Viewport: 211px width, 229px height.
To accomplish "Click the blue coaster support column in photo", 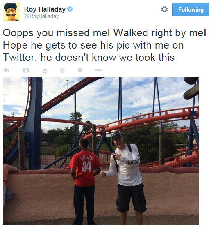I will coord(34,123).
